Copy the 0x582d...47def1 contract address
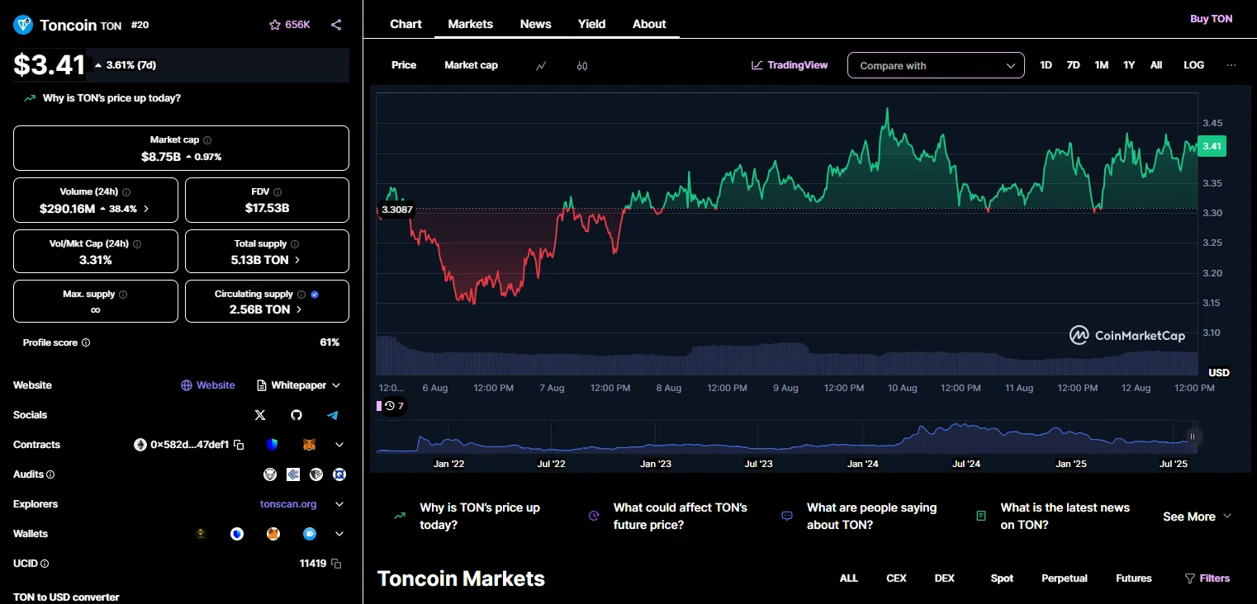 (x=239, y=445)
